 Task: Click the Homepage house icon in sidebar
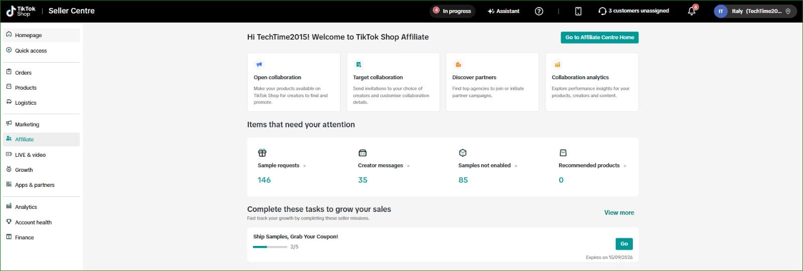coord(9,35)
